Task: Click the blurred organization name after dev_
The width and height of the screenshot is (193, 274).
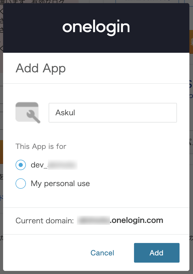Action: point(63,165)
